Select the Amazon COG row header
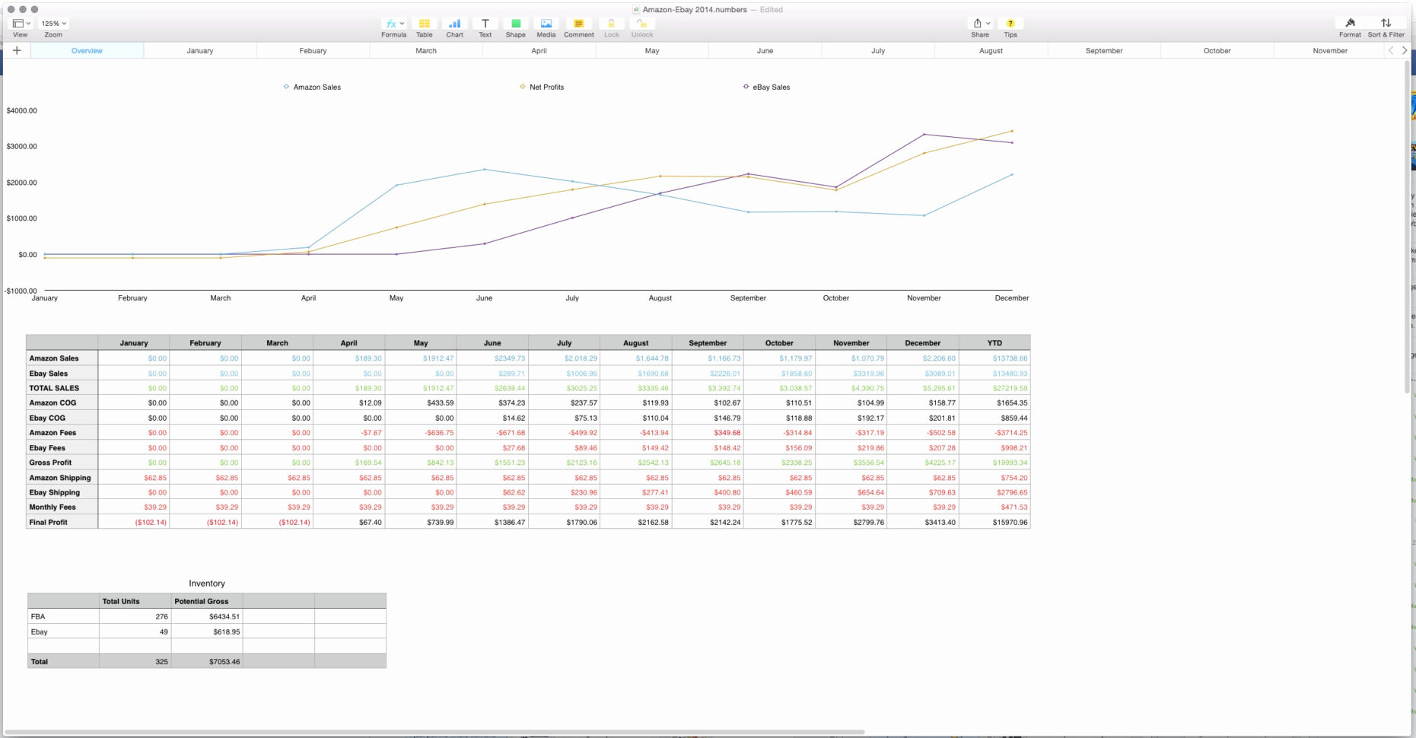Viewport: 1416px width, 738px height. pos(62,402)
